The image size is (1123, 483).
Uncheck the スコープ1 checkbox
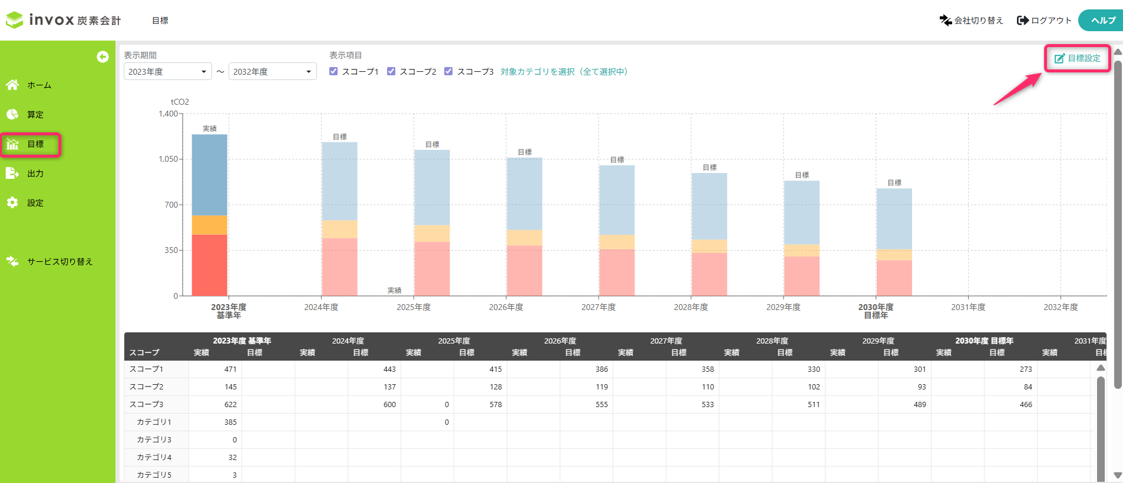tap(333, 71)
